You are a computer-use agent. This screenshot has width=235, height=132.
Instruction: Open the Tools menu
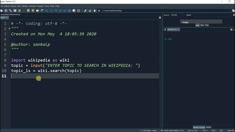(x=47, y=6)
